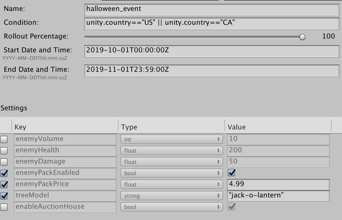Viewport: 342px width, 220px height.
Task: Enable the enemyVolume setting checkbox
Action: tap(4, 139)
